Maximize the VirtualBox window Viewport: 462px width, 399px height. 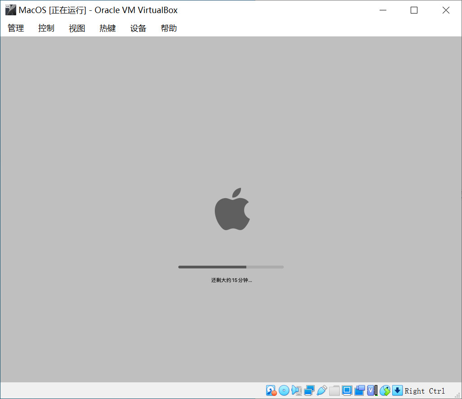[414, 10]
